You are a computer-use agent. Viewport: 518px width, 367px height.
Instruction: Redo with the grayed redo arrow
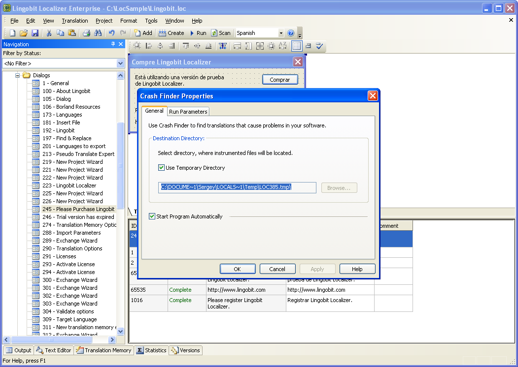[x=123, y=33]
